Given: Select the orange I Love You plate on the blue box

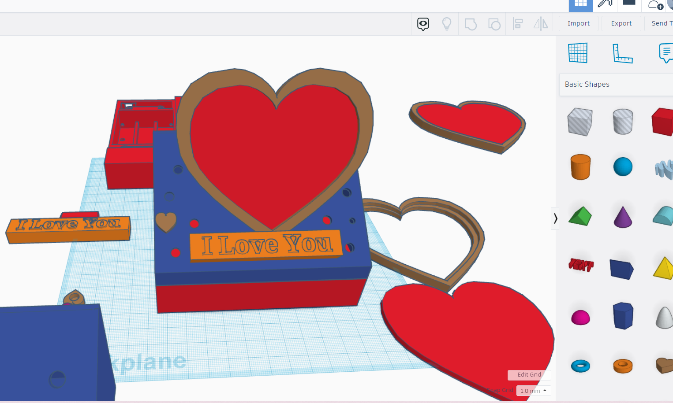Looking at the screenshot, I should (266, 245).
